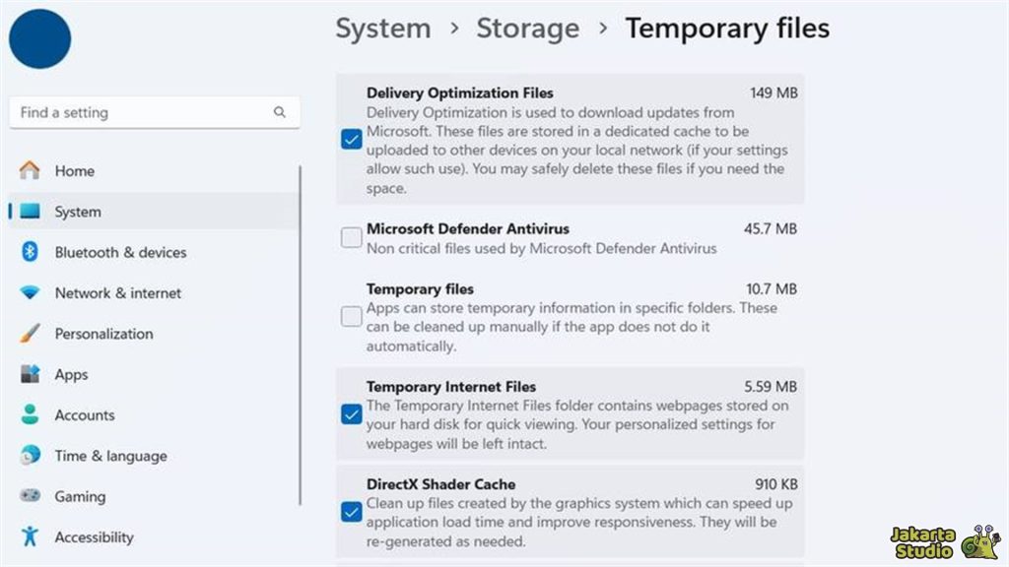Click the Network wifi icon

tap(30, 292)
